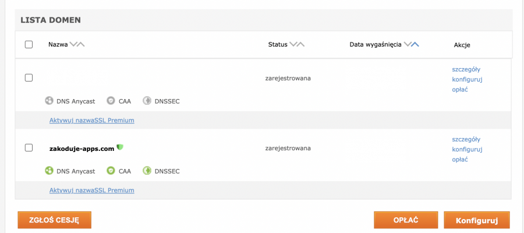Toggle the select-all checkbox in header

click(29, 44)
